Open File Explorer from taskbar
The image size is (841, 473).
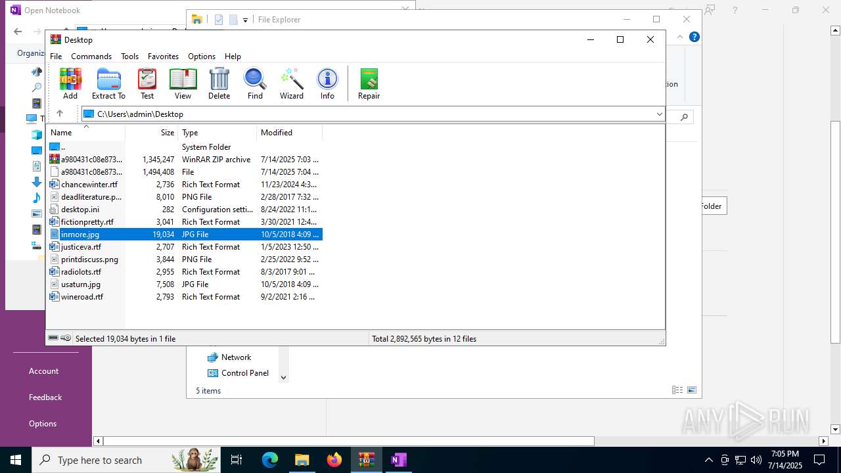pos(302,460)
